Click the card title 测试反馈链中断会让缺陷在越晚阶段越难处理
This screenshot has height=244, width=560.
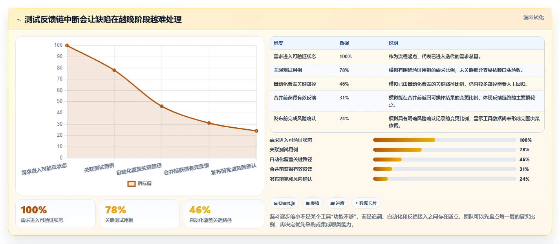click(x=103, y=20)
